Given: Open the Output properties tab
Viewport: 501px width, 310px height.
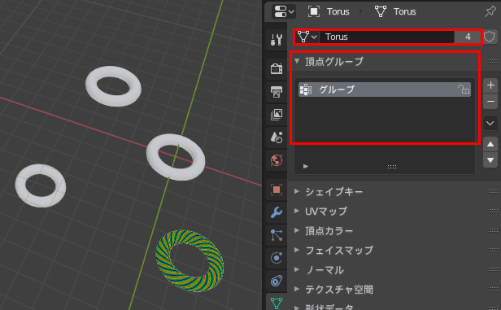Looking at the screenshot, I should 277,92.
